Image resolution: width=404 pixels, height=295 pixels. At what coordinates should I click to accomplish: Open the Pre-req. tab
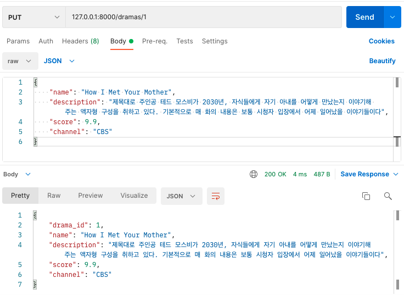pos(155,41)
